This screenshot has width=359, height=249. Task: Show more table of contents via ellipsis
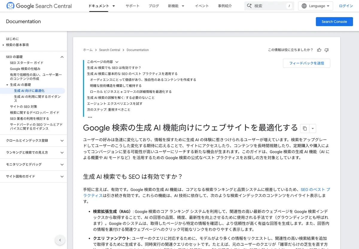[90, 117]
